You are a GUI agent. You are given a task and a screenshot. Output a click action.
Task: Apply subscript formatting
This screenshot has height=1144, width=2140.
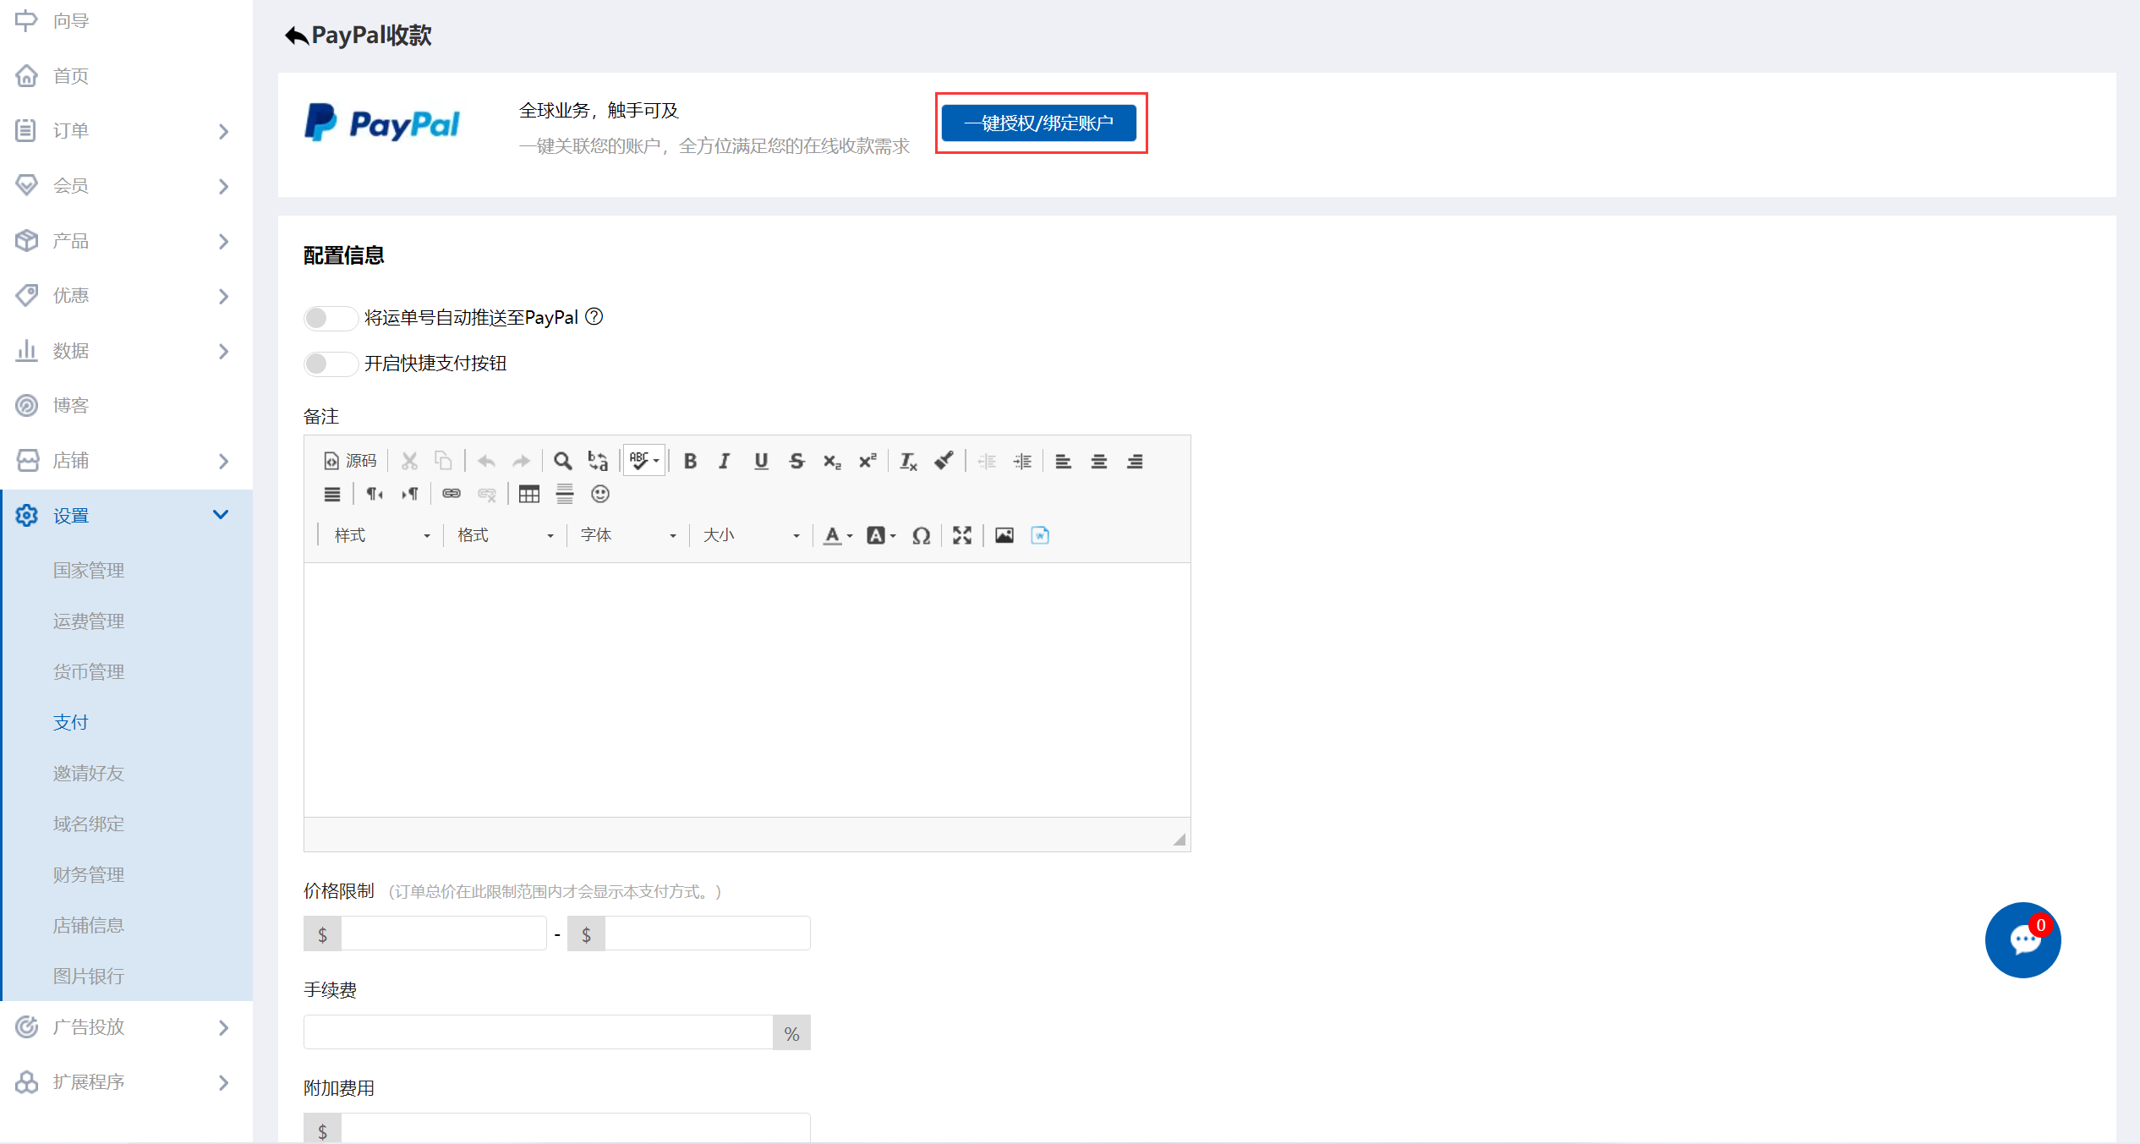point(832,461)
